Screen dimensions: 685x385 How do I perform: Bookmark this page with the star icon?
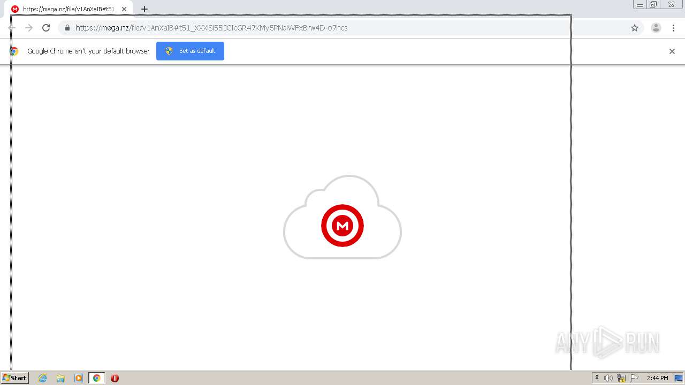click(x=635, y=28)
